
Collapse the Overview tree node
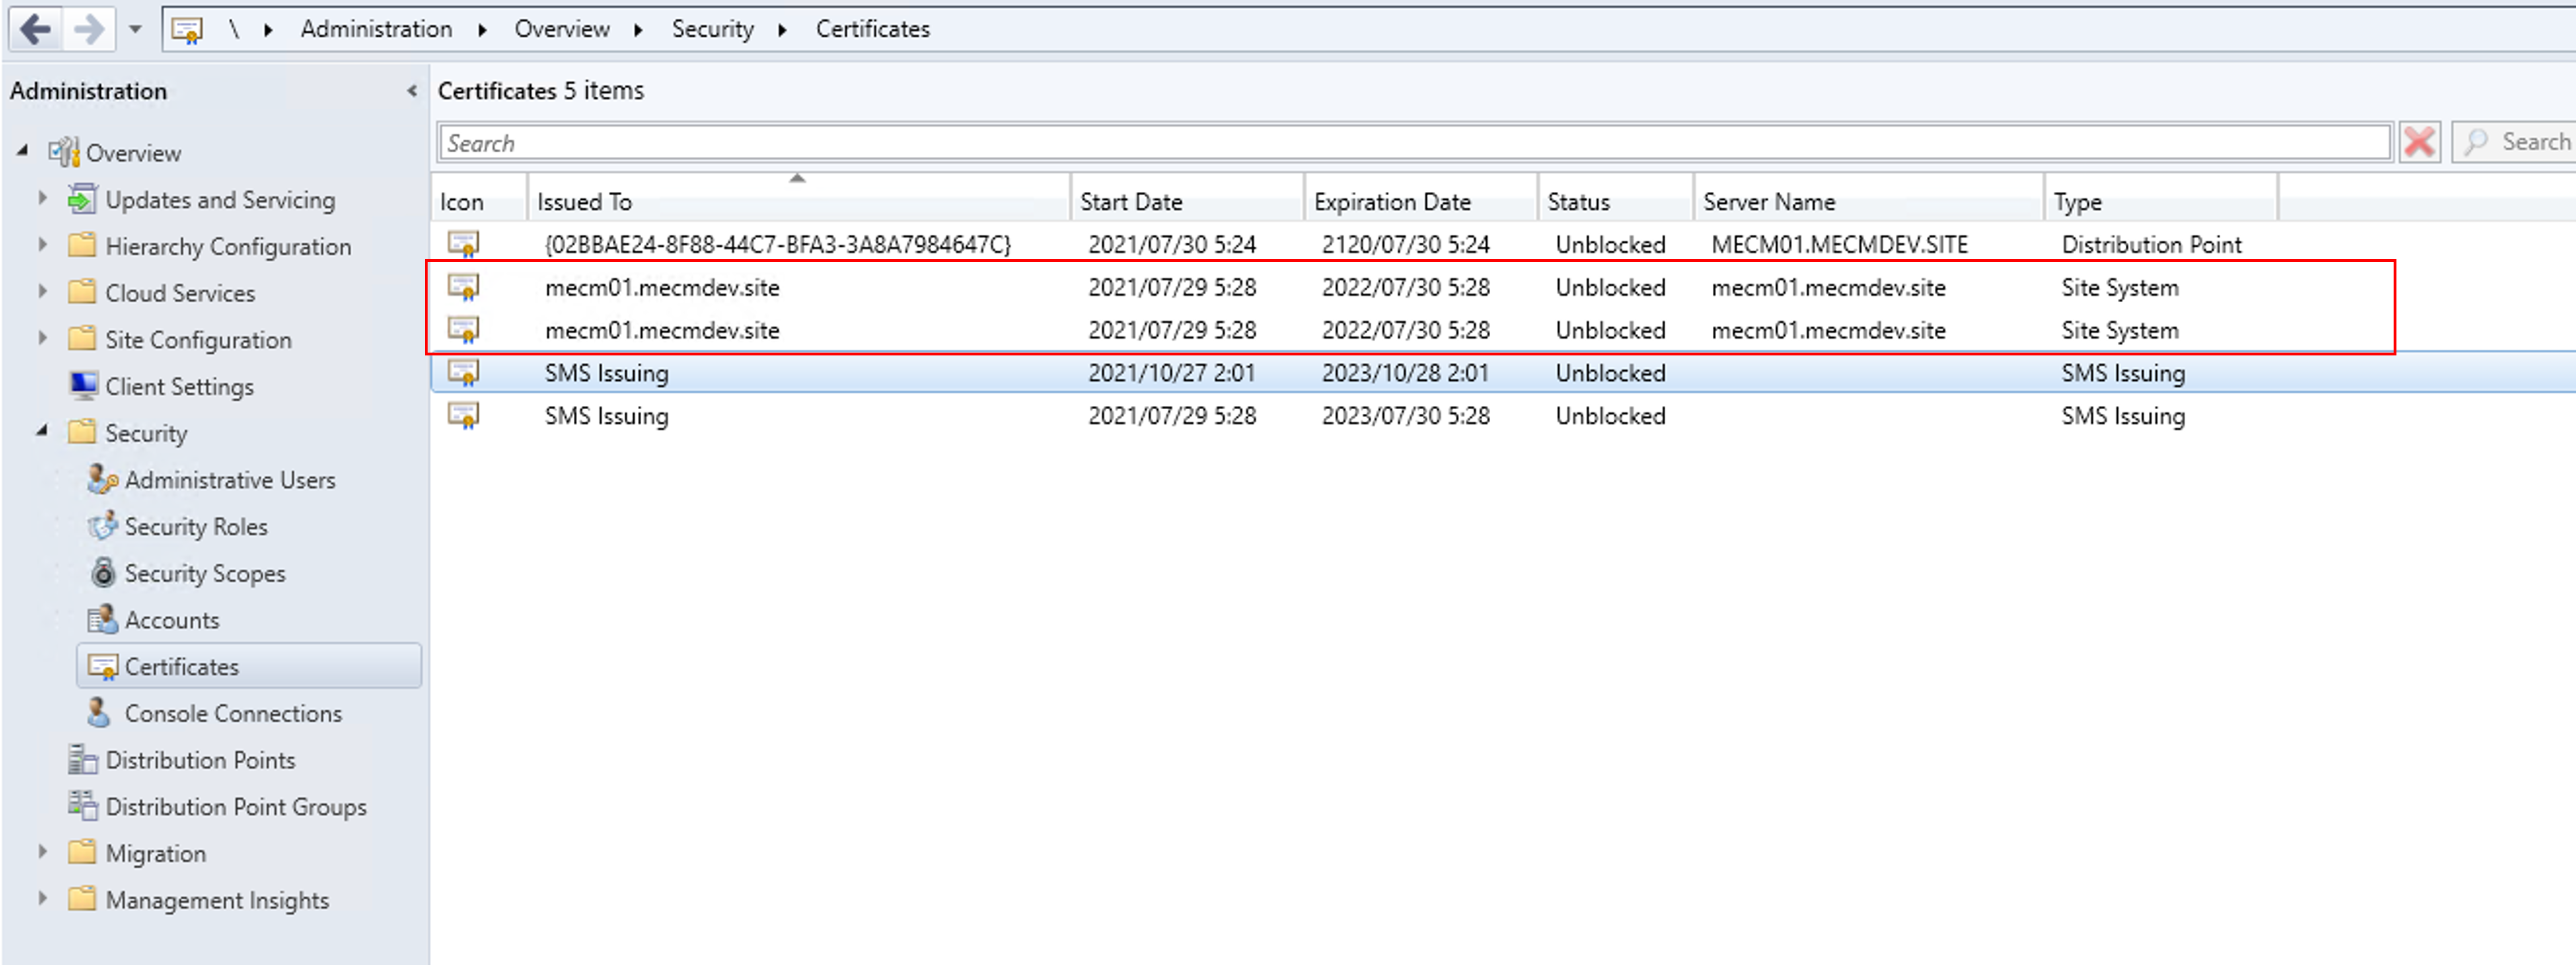[22, 151]
